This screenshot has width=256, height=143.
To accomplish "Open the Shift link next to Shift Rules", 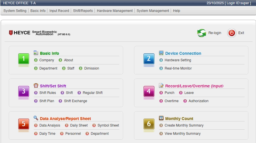I will click(x=69, y=93).
